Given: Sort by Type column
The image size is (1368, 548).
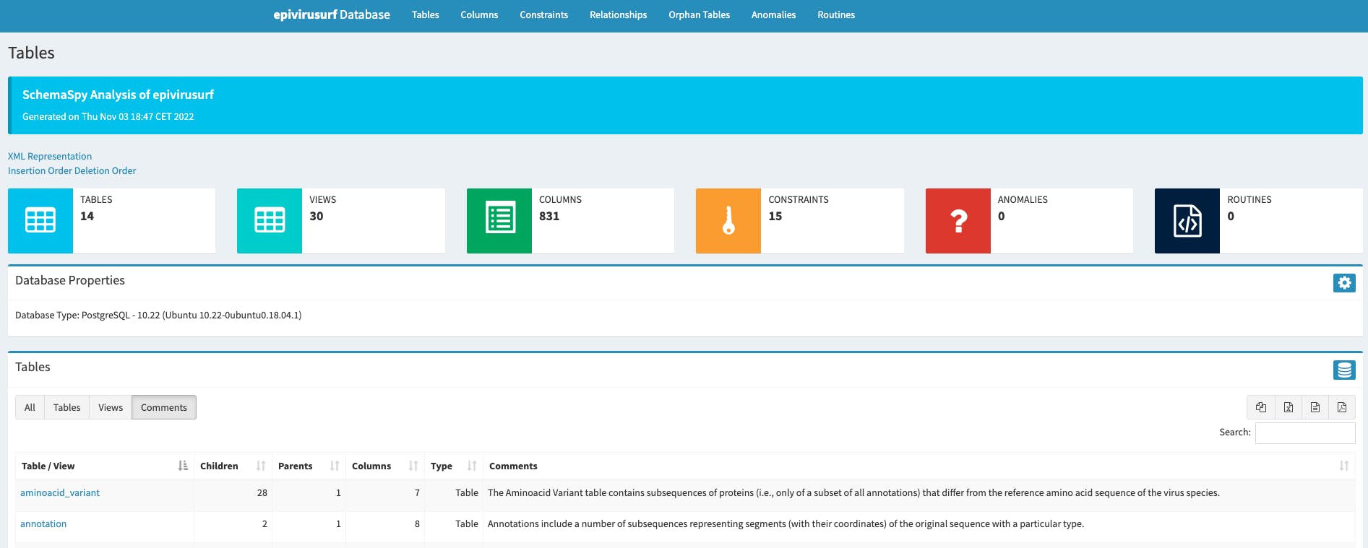Looking at the screenshot, I should pos(453,466).
